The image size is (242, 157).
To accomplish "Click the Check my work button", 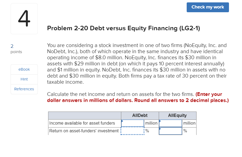I will (208, 7).
